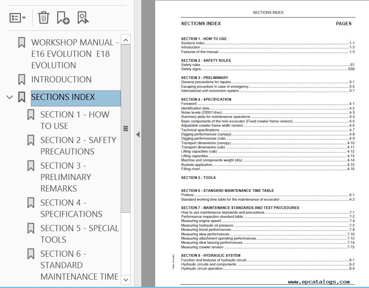
Task: Click 'Features of the manual' entry
Action: [x=268, y=51]
